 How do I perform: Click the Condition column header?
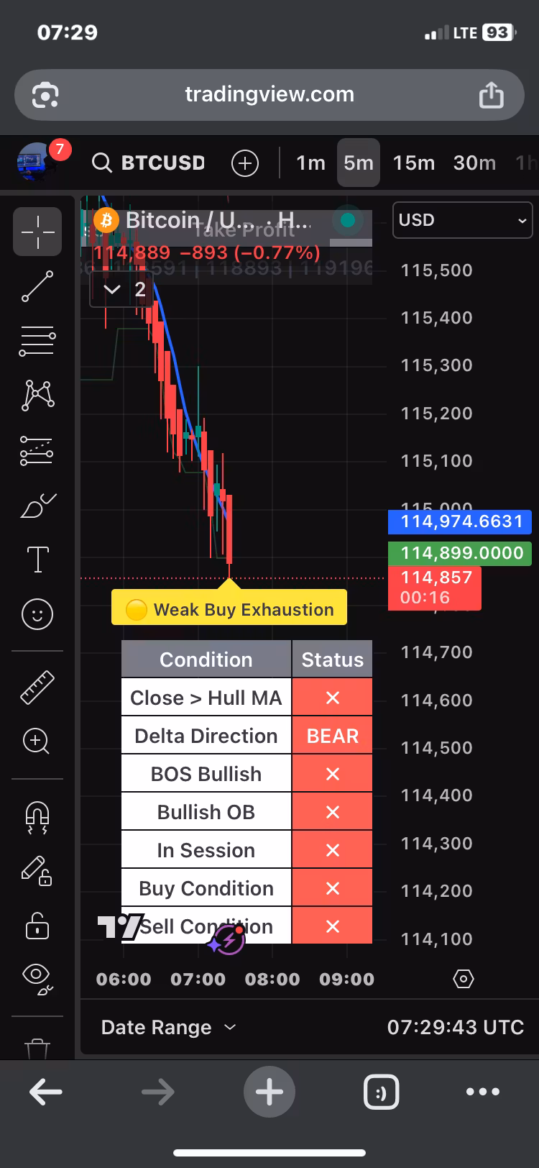click(x=206, y=660)
